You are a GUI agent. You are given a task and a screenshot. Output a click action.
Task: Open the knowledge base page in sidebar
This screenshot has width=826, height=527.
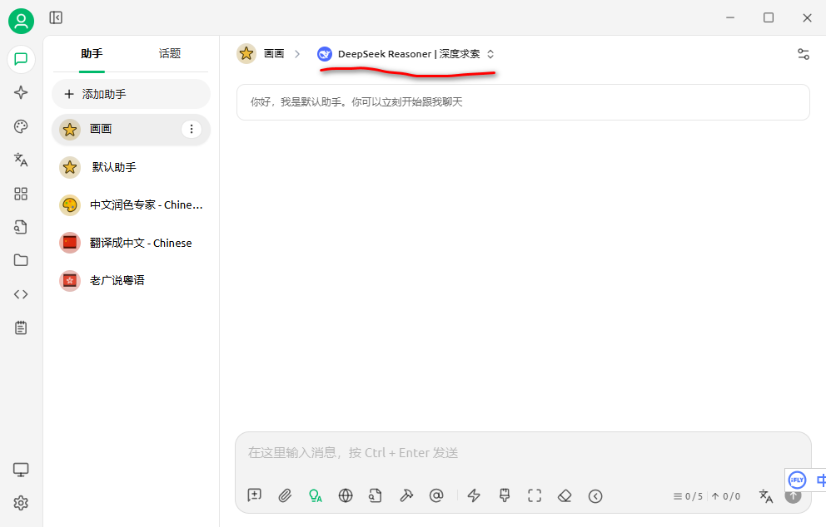21,227
